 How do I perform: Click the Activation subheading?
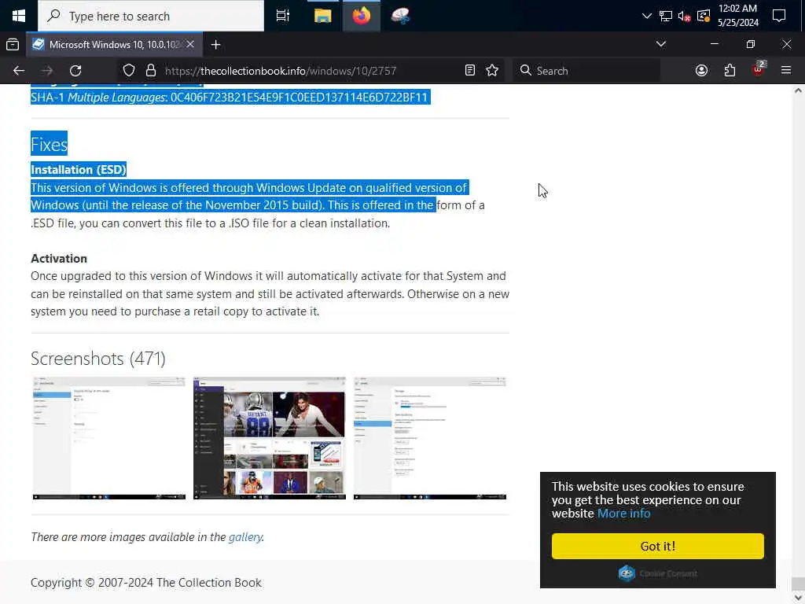click(x=58, y=258)
